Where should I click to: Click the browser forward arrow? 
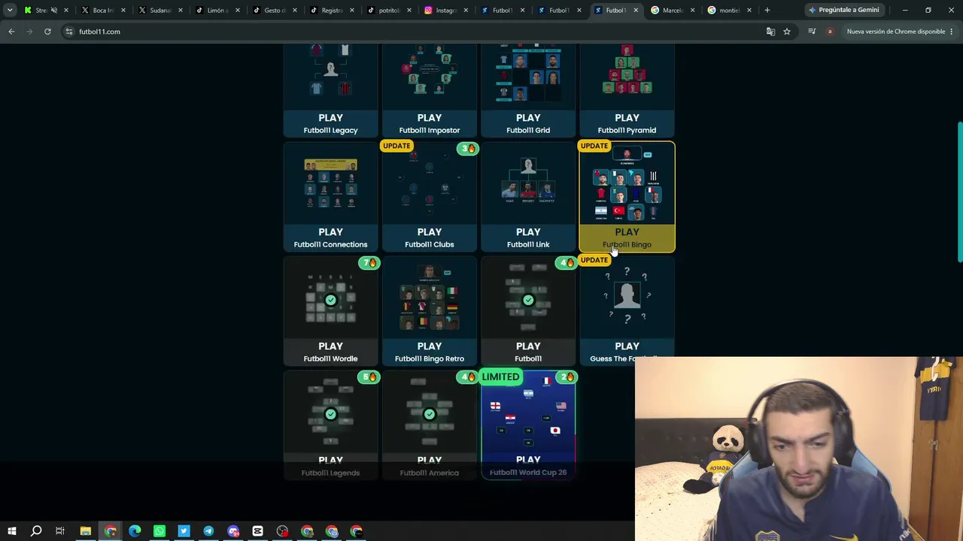29,32
